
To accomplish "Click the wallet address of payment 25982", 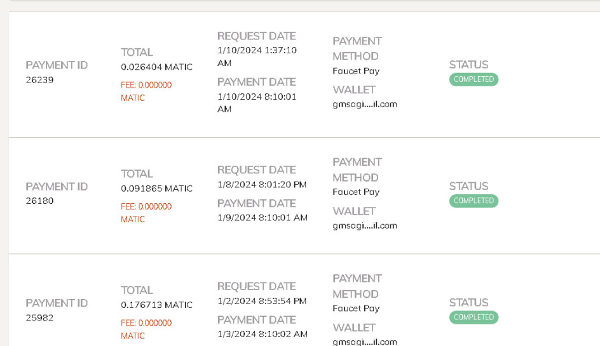I will (x=365, y=342).
